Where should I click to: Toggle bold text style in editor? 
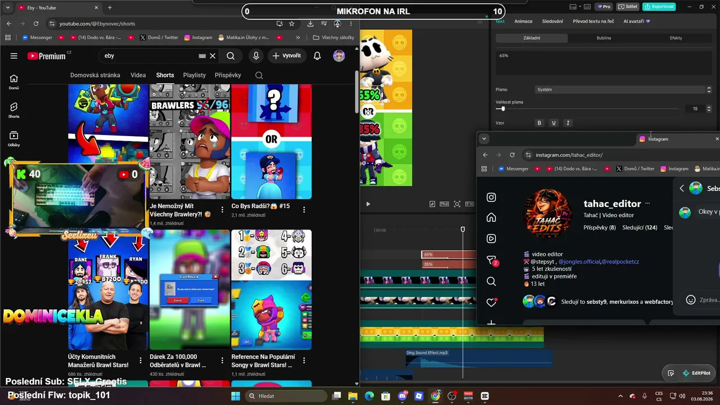(x=539, y=123)
